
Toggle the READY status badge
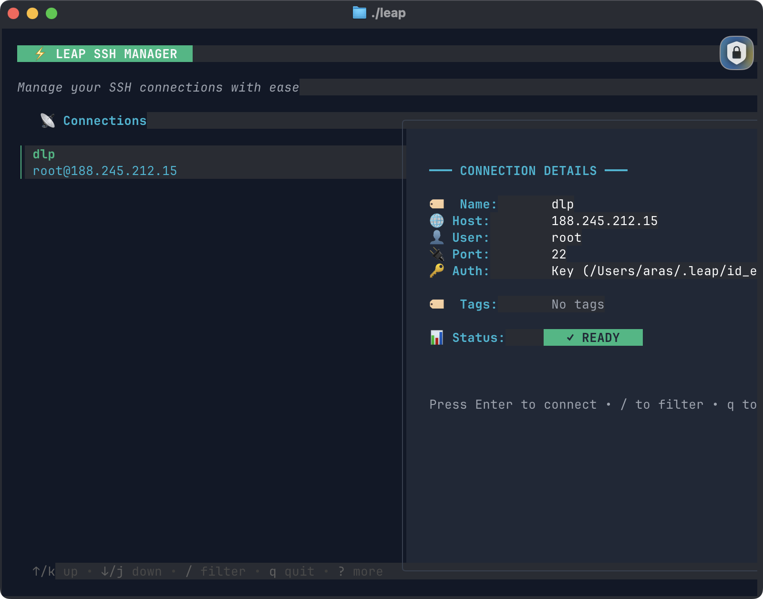tap(593, 337)
